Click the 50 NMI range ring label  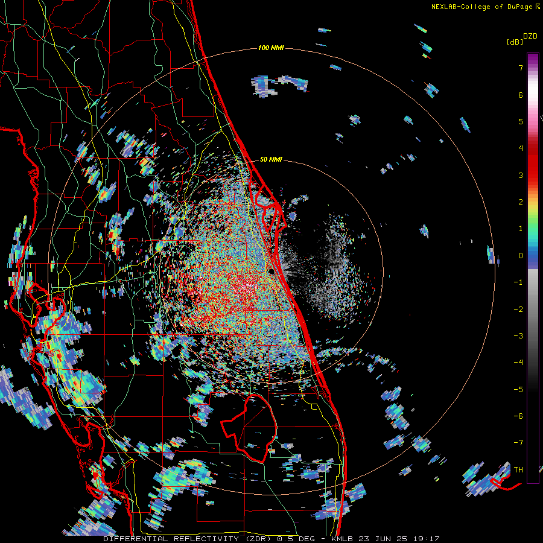271,159
